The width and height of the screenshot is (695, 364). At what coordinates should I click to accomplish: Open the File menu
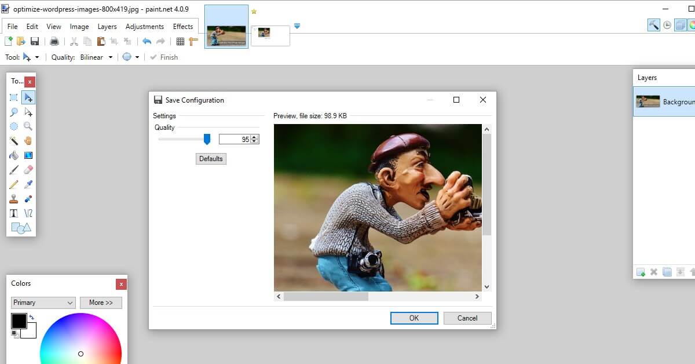(x=12, y=27)
